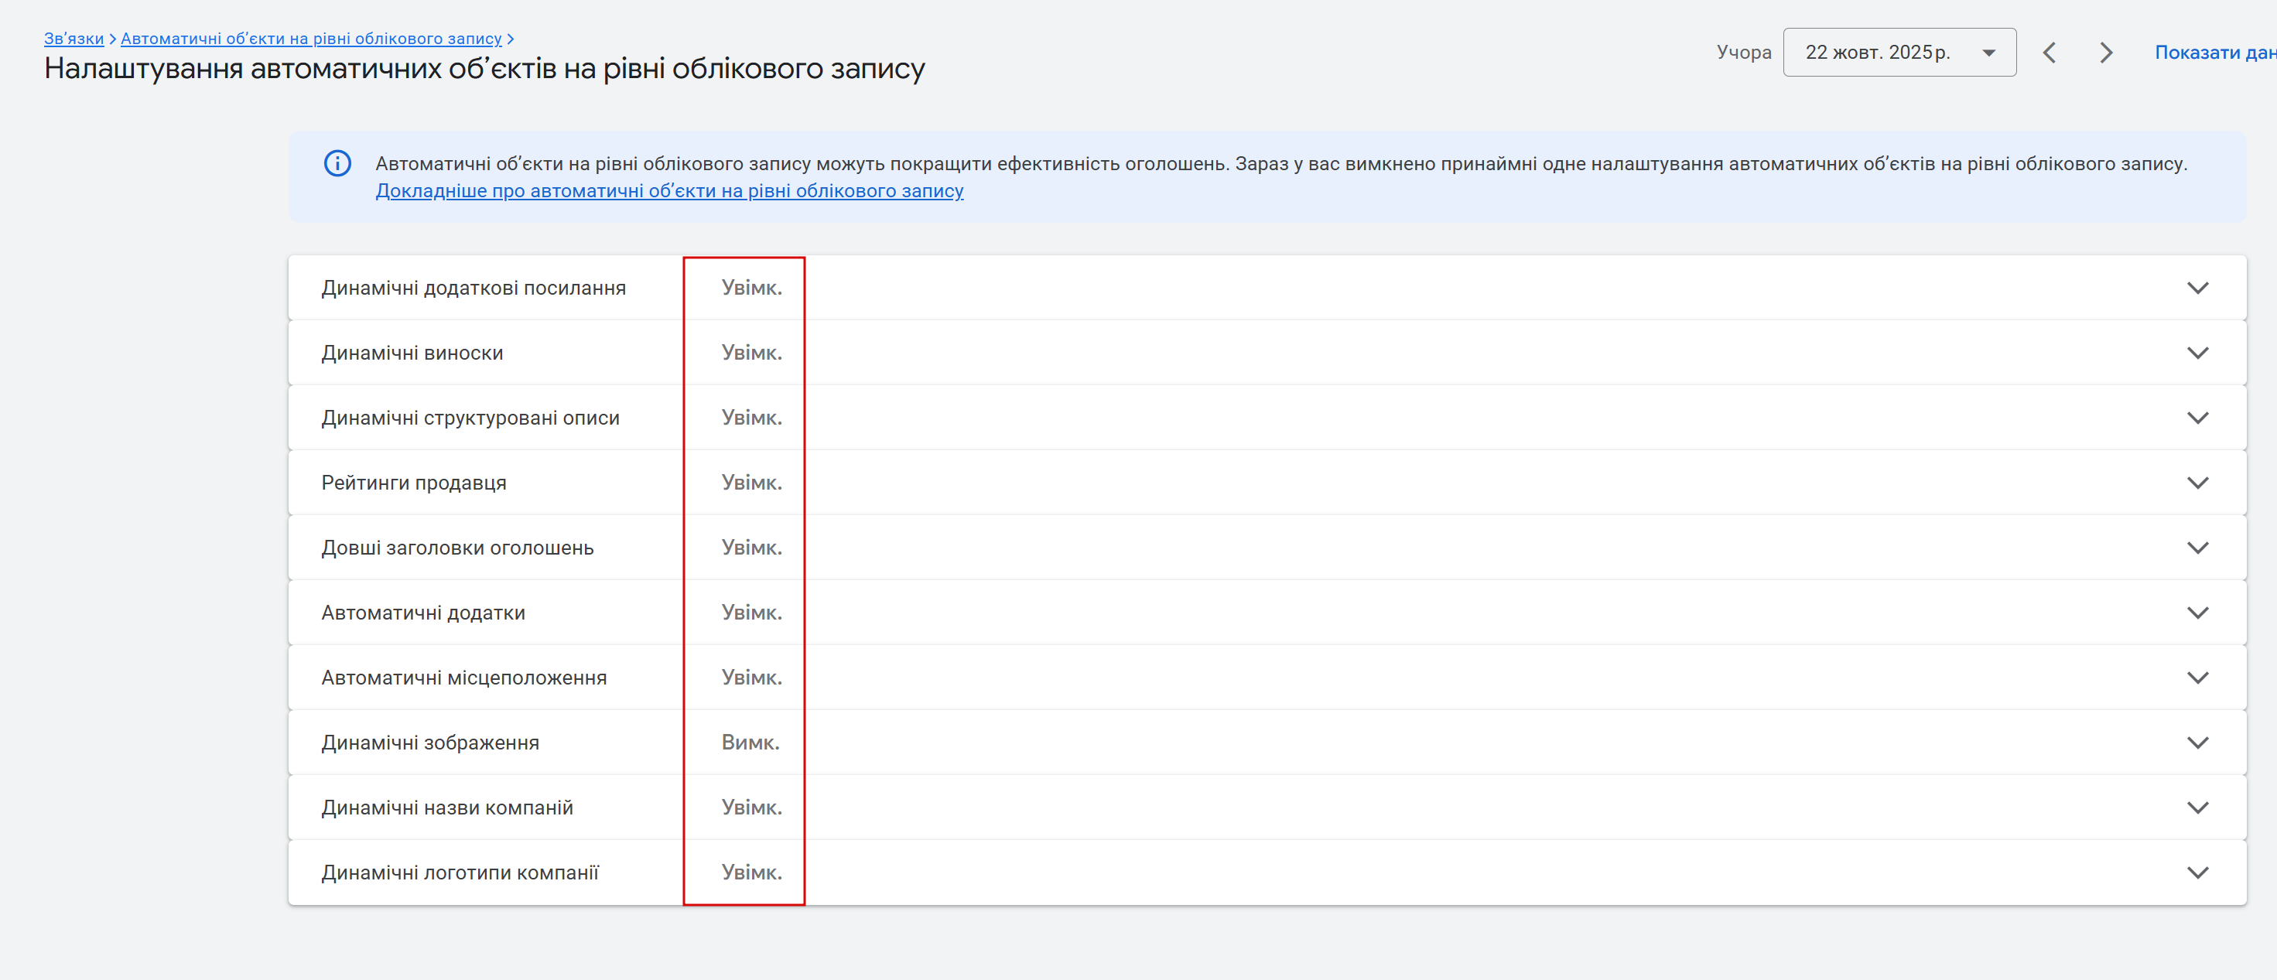Go to next date with right arrow
2277x980 pixels.
(x=2105, y=53)
